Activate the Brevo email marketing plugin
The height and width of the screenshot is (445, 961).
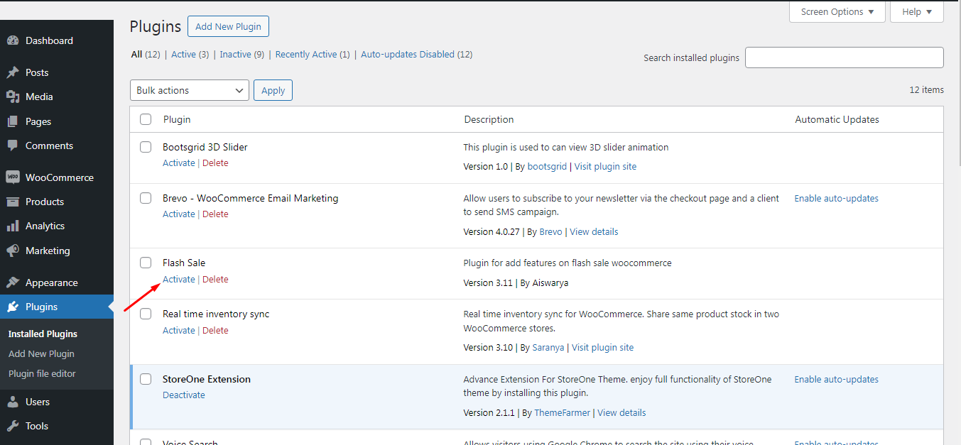[178, 214]
